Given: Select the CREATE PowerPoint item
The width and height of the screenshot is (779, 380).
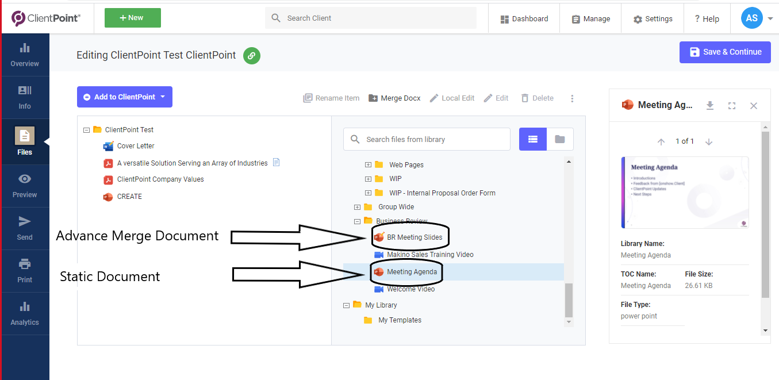Looking at the screenshot, I should point(129,197).
